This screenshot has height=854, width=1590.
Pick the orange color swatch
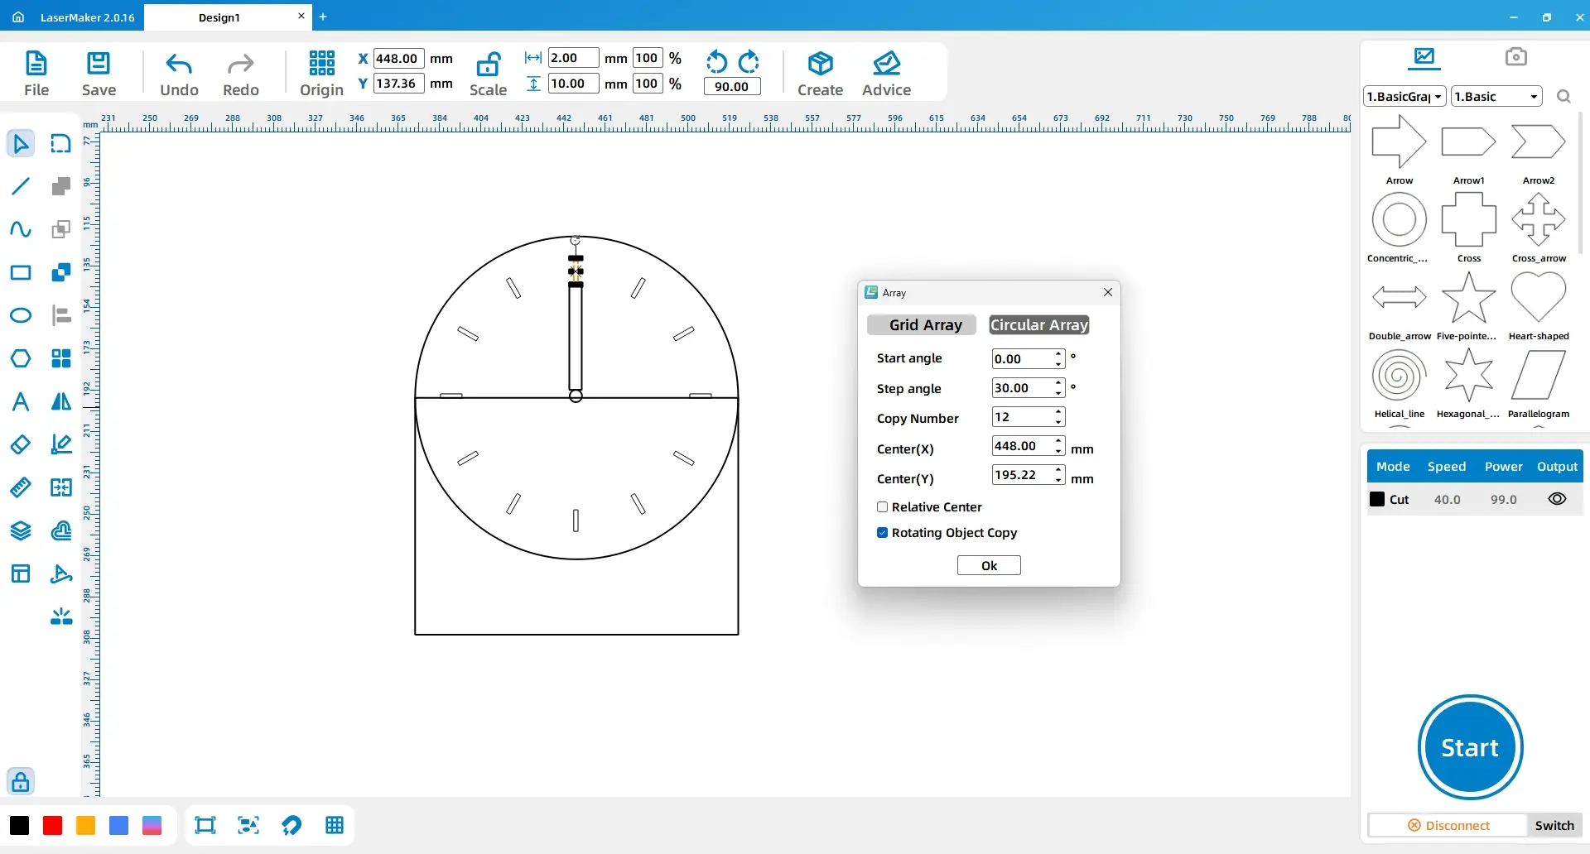click(x=86, y=825)
